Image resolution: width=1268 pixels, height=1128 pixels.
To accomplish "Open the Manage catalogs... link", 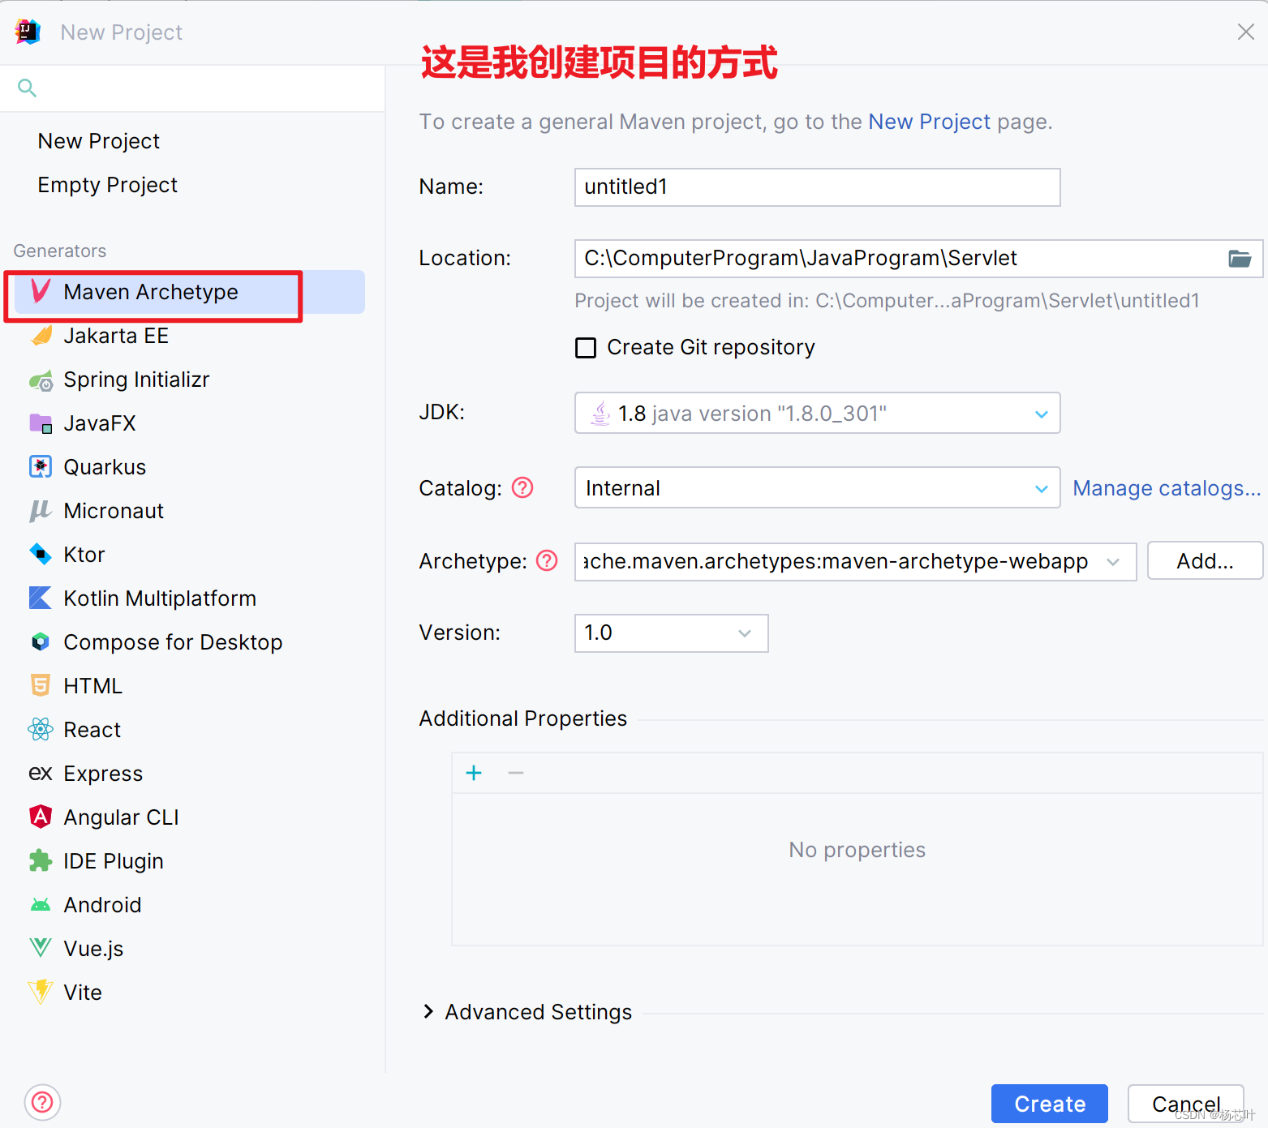I will click(x=1167, y=488).
